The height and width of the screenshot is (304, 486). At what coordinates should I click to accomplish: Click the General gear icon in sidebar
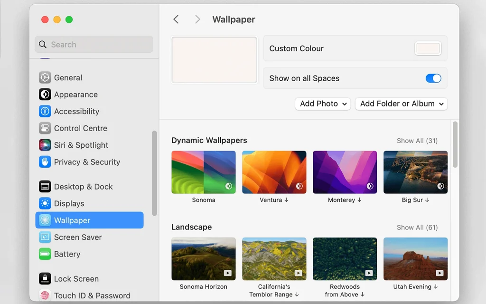45,77
